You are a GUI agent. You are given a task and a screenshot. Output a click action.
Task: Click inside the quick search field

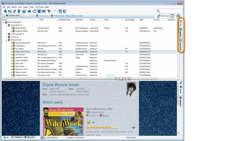[x=171, y=11]
